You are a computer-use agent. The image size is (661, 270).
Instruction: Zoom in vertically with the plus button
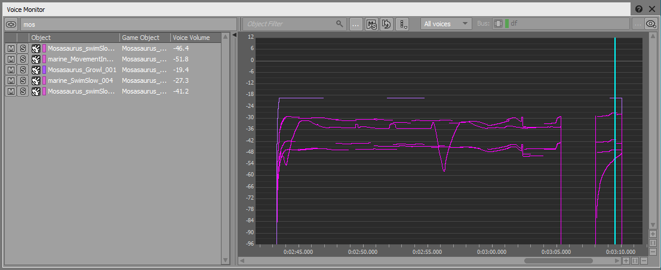pos(653,234)
